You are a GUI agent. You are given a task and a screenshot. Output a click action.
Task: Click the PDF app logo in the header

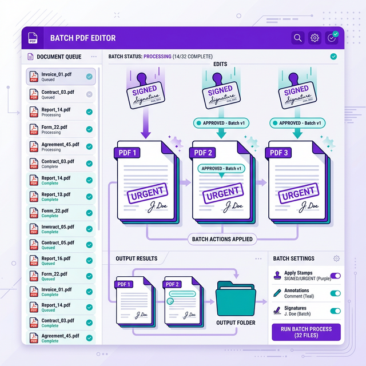[33, 38]
